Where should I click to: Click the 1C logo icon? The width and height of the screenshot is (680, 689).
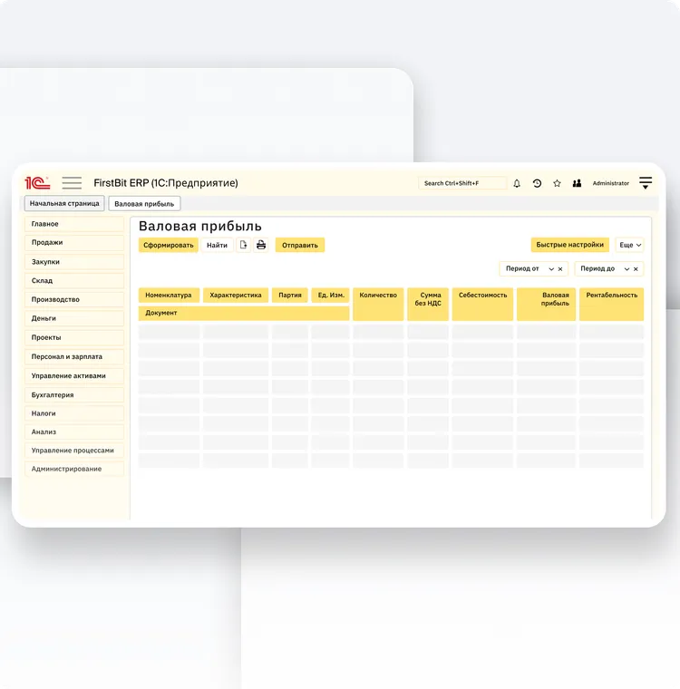click(x=37, y=183)
